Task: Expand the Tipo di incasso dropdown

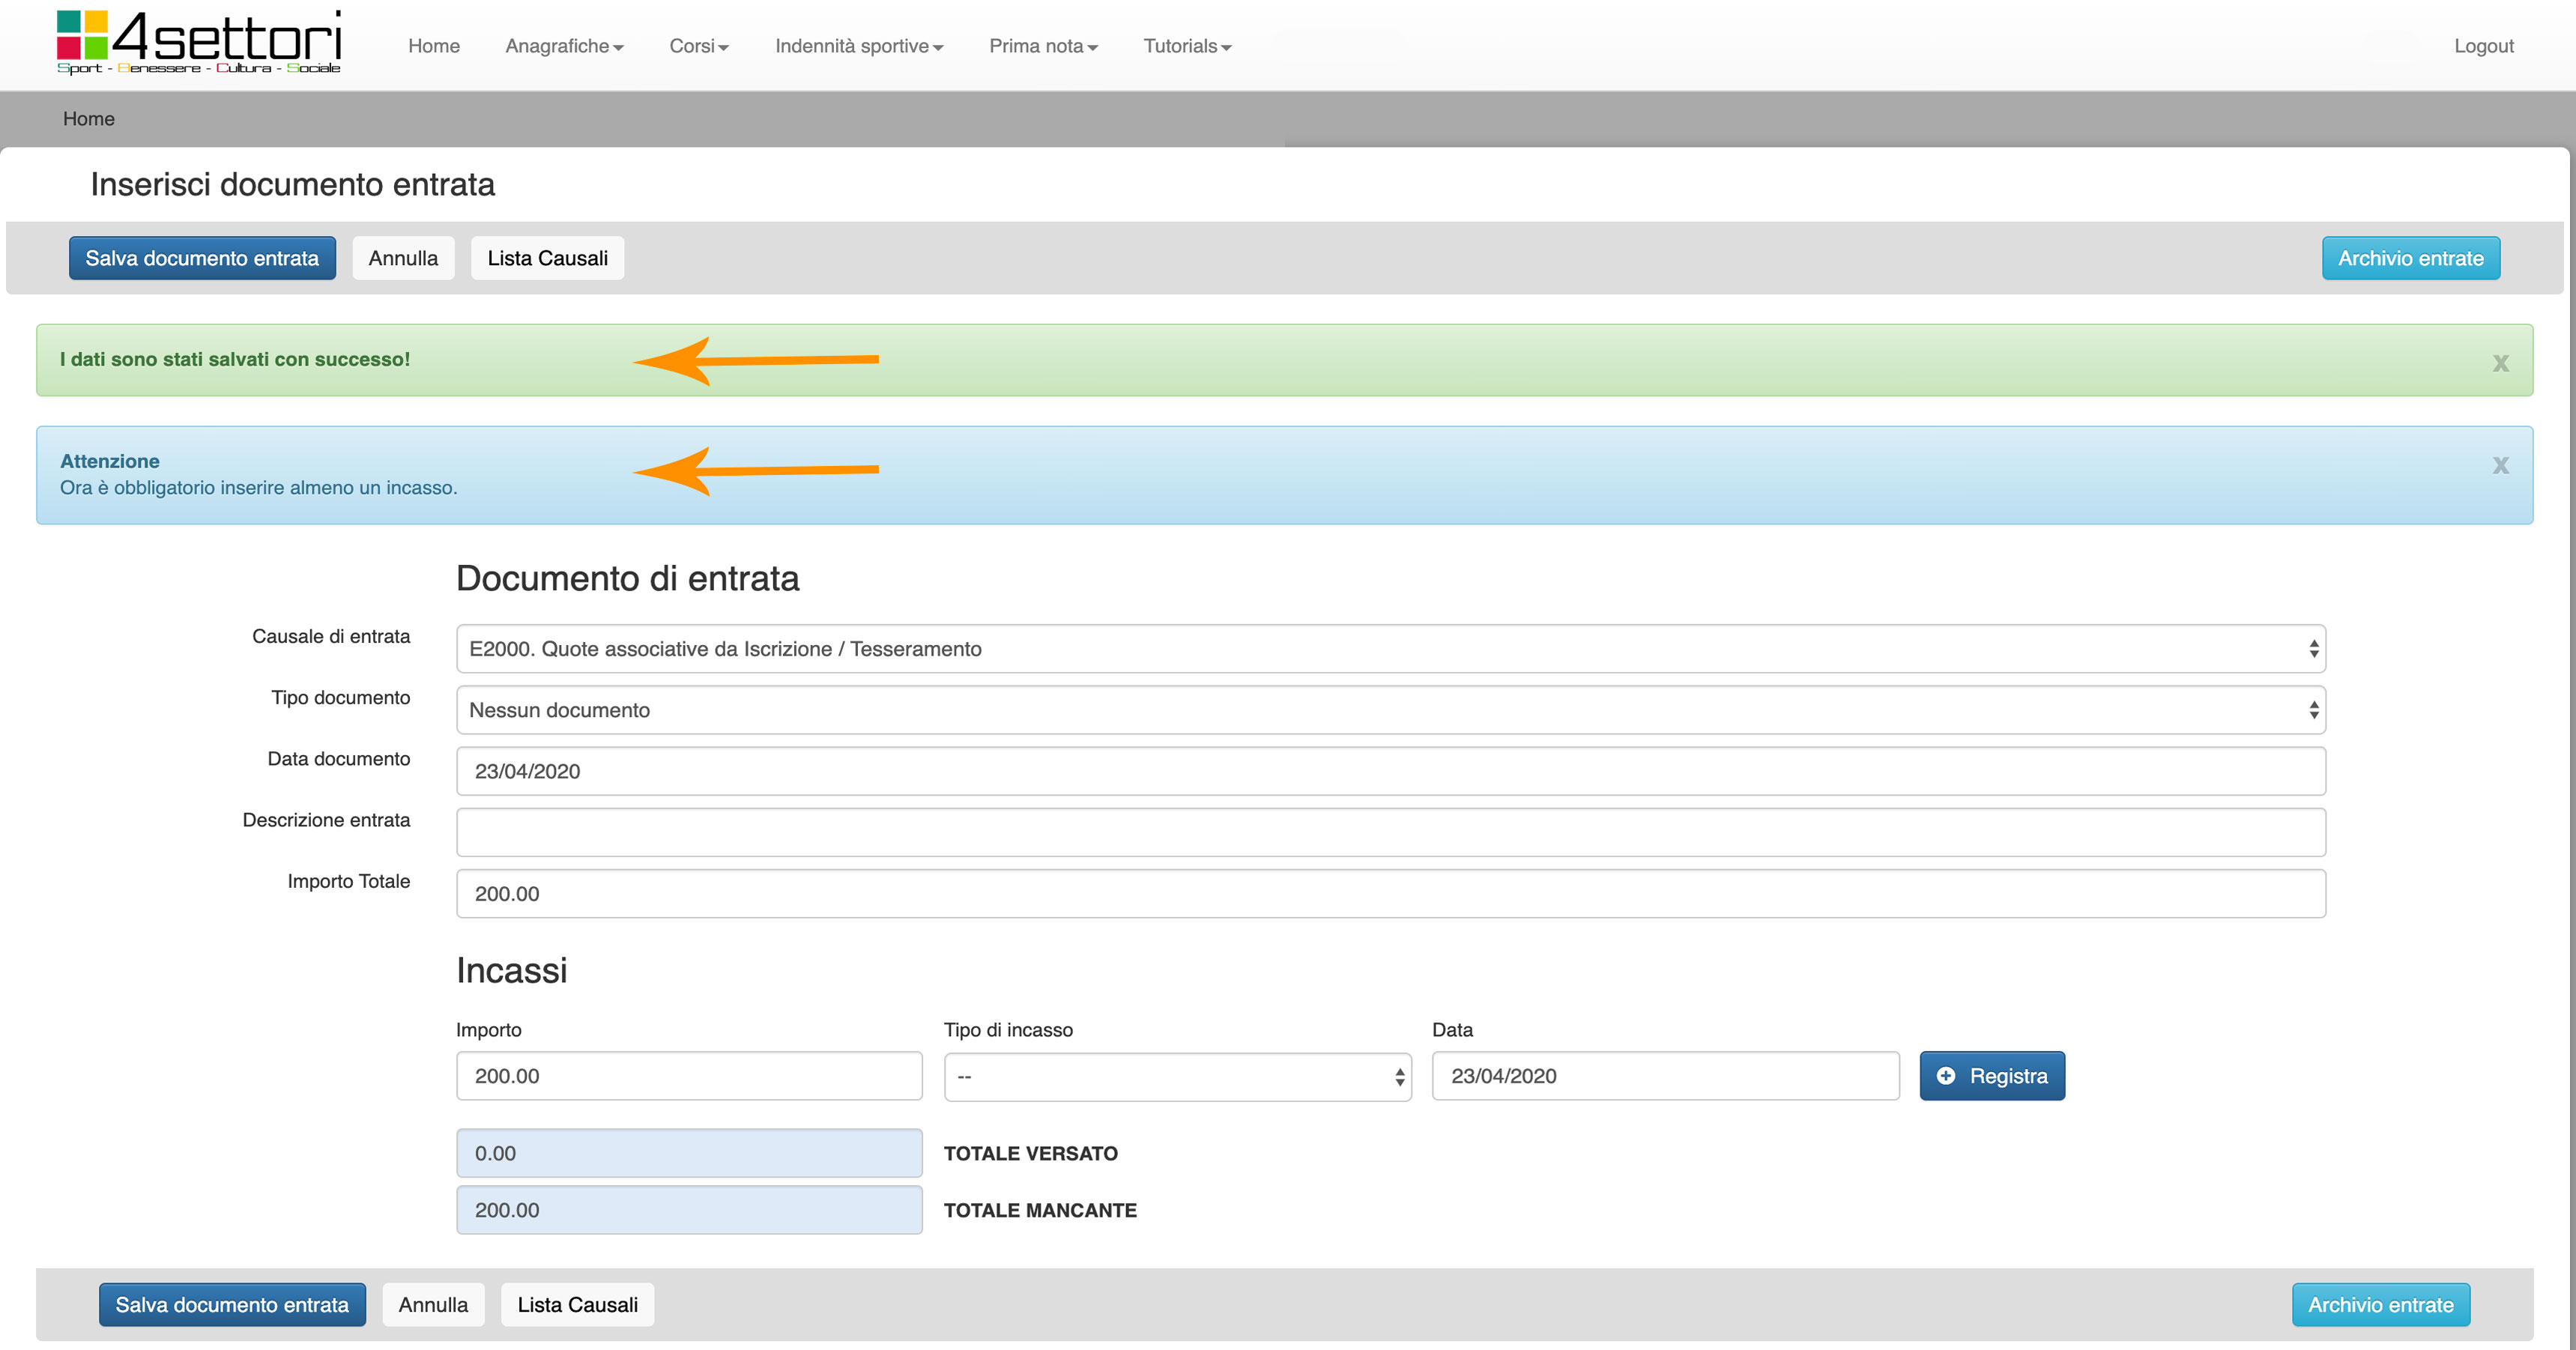Action: point(1177,1077)
